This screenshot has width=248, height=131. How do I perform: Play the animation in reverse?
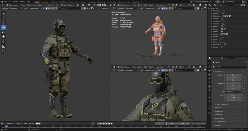pyautogui.click(x=104, y=123)
